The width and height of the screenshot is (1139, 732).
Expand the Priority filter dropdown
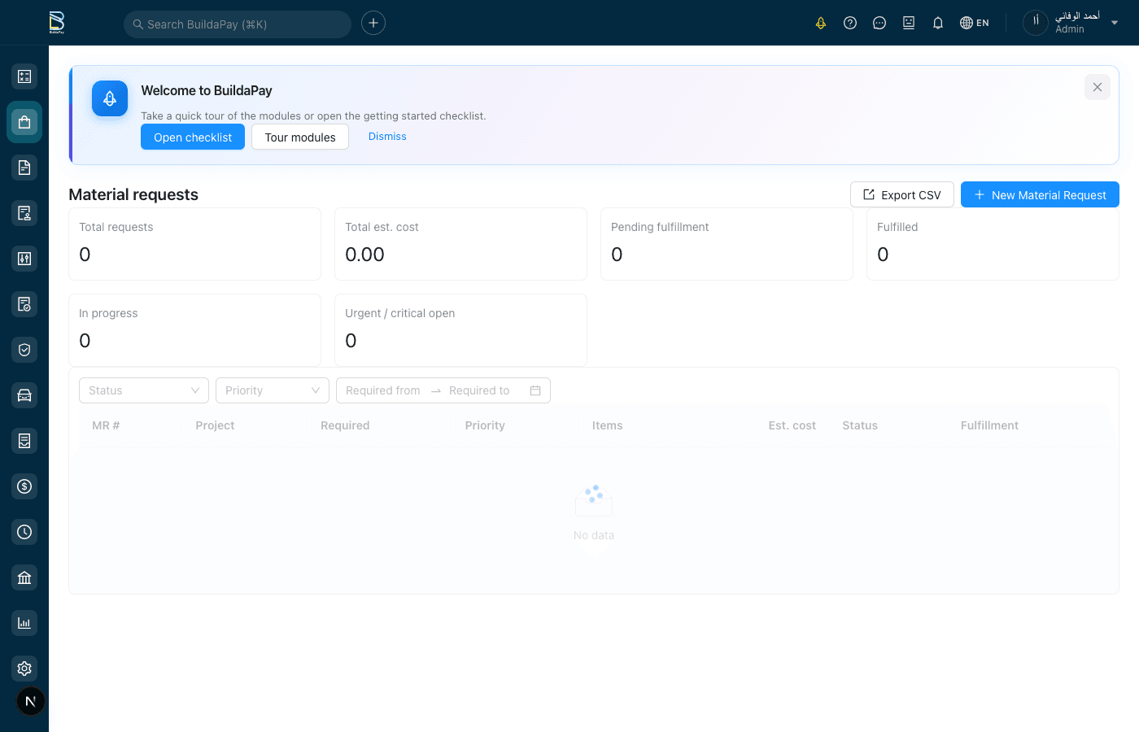272,390
